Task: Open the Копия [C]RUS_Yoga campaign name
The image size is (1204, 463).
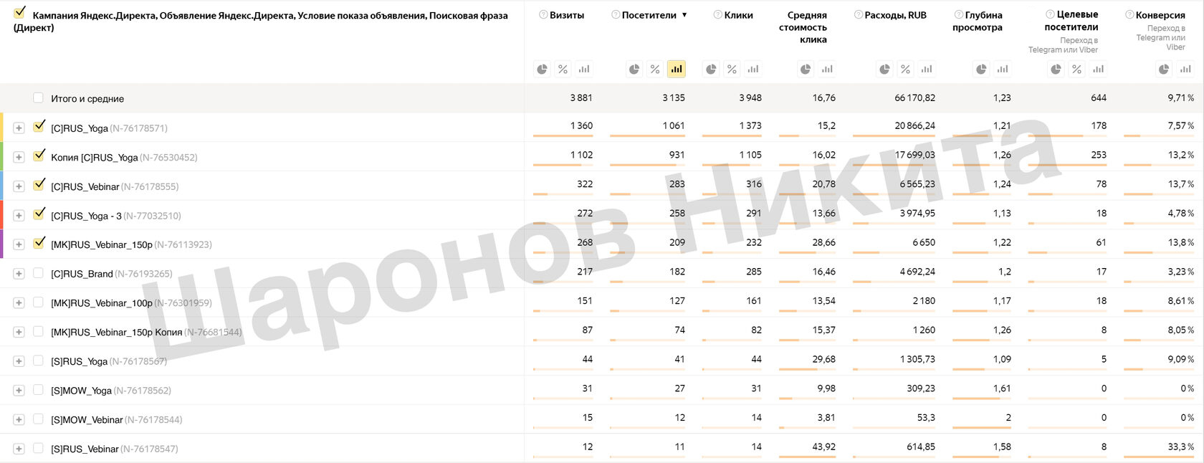Action: [94, 158]
